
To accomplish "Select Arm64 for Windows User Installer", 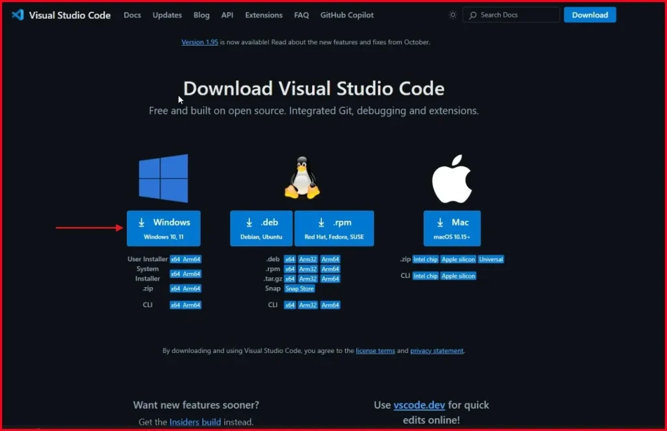I will (x=192, y=259).
